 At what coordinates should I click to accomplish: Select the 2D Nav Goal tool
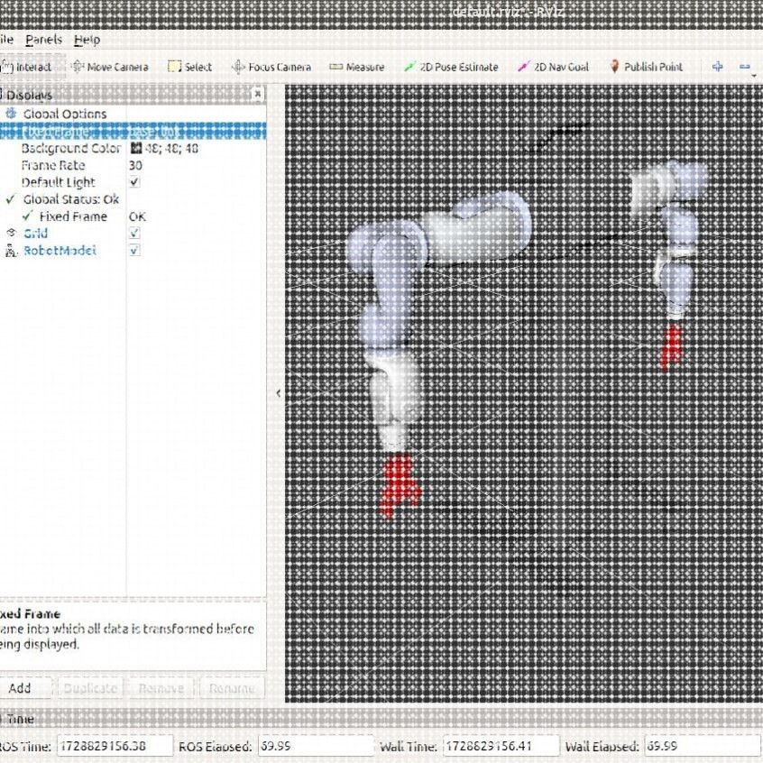pos(553,67)
